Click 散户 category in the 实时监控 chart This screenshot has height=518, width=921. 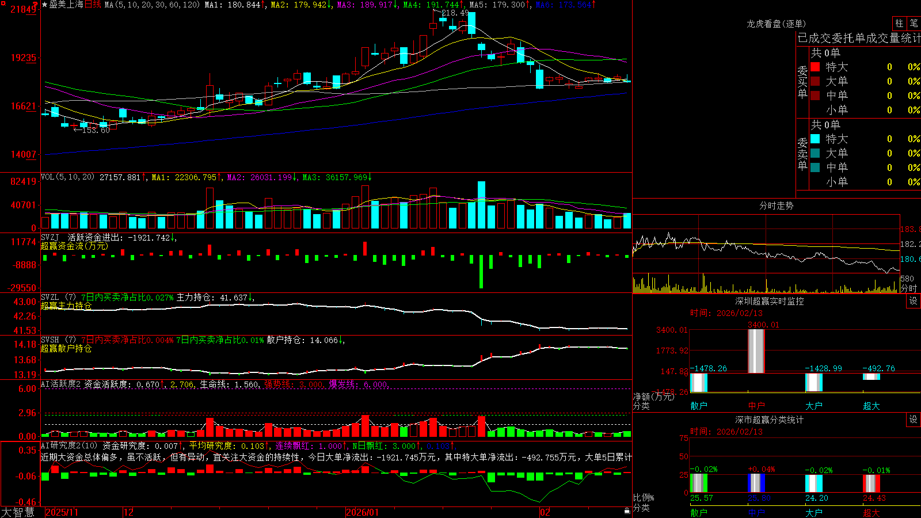tap(699, 405)
